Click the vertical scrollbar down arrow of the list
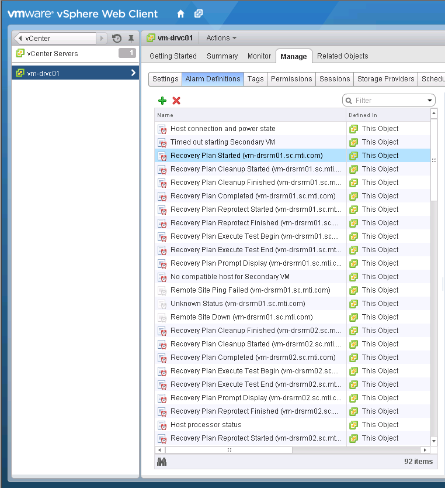This screenshot has height=488, width=445. [433, 441]
